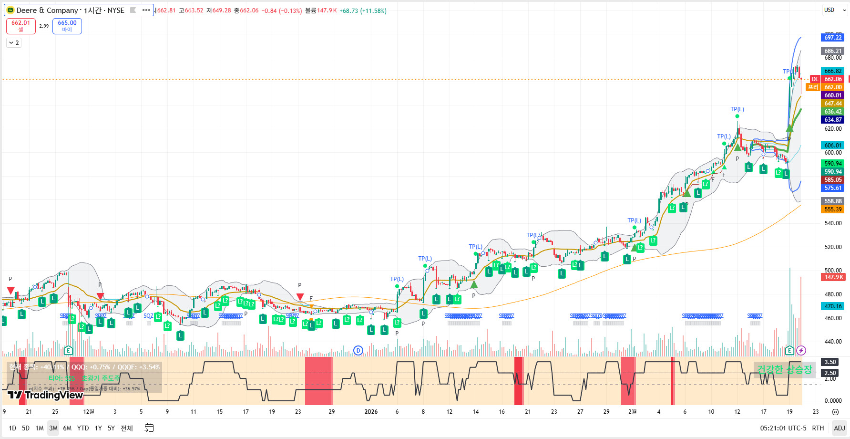850x439 pixels.
Task: Click the 686.21 gray price label
Action: [x=833, y=51]
